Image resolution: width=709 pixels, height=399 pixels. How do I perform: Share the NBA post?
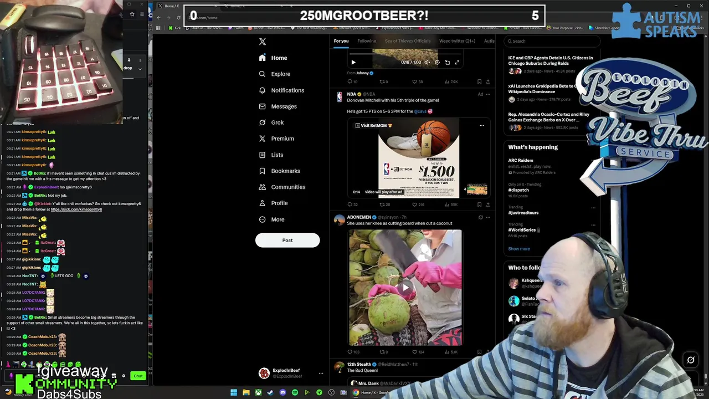tap(488, 204)
